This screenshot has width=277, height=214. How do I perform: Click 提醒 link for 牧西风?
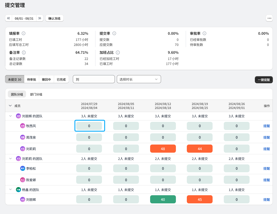tap(266, 126)
